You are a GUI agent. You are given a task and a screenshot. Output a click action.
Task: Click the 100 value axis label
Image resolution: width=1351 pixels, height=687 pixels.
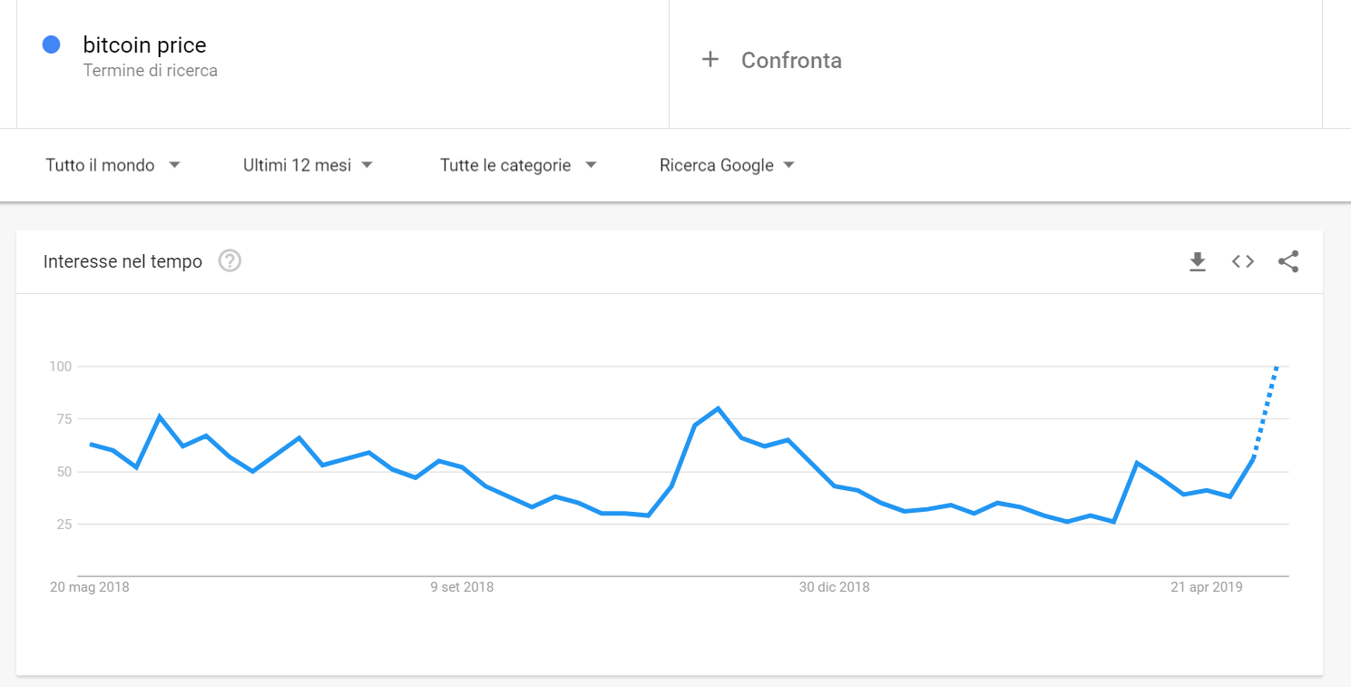60,367
